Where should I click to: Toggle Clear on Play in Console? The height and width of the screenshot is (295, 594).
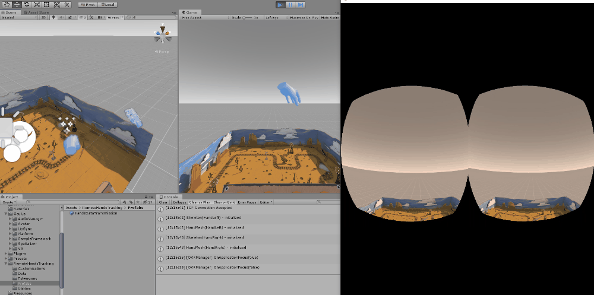click(200, 202)
